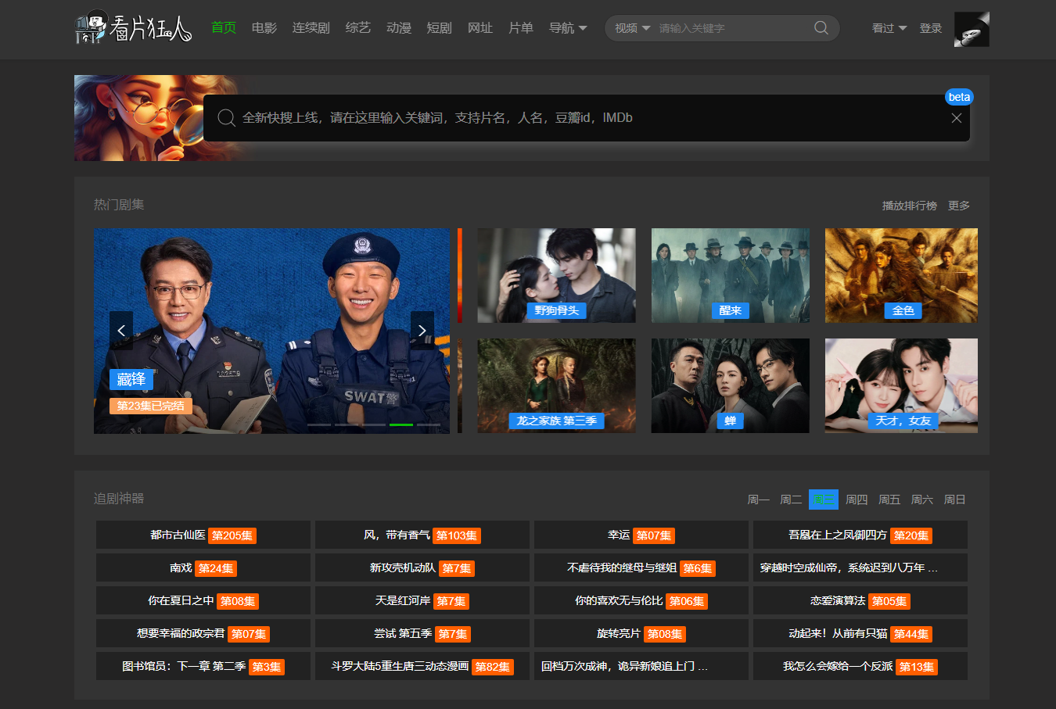Open 你在夏日之中 第08集
The image size is (1056, 709).
tap(203, 601)
